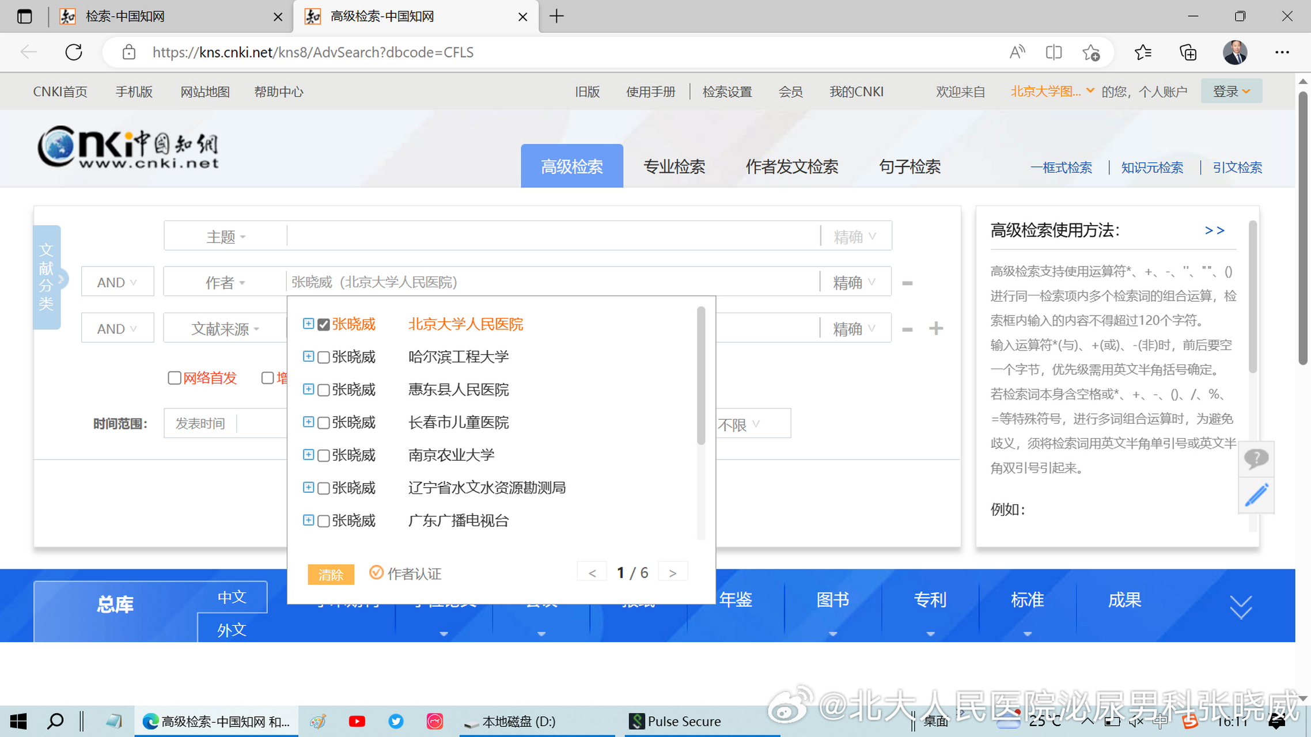This screenshot has width=1311, height=737.
Task: Open the feedback pencil icon
Action: pos(1256,495)
